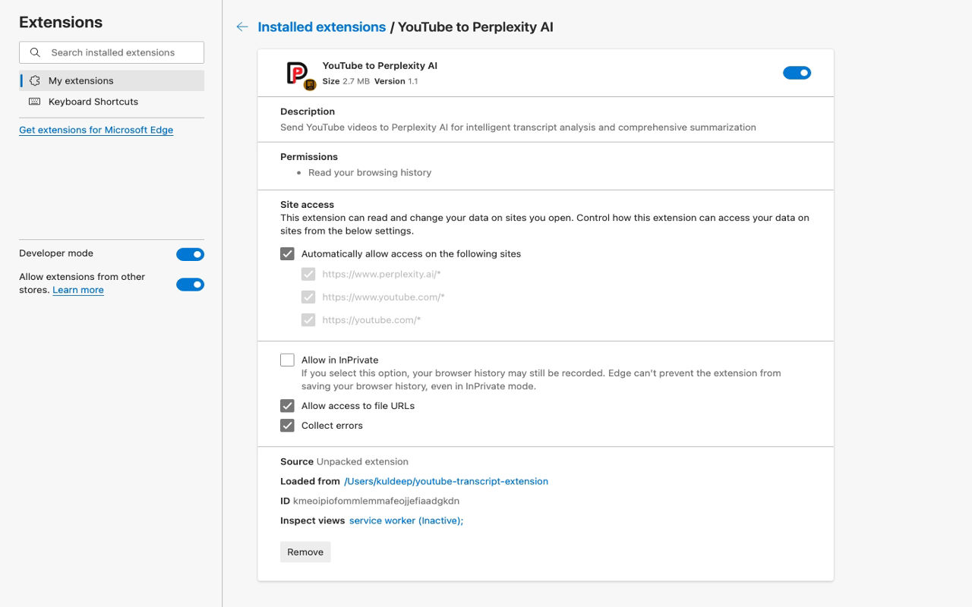The height and width of the screenshot is (607, 972).
Task: Uncheck Collect errors option
Action: pyautogui.click(x=287, y=426)
